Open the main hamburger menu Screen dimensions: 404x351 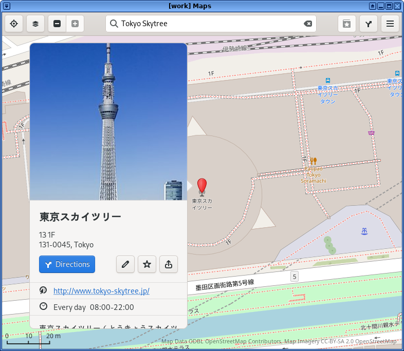390,24
